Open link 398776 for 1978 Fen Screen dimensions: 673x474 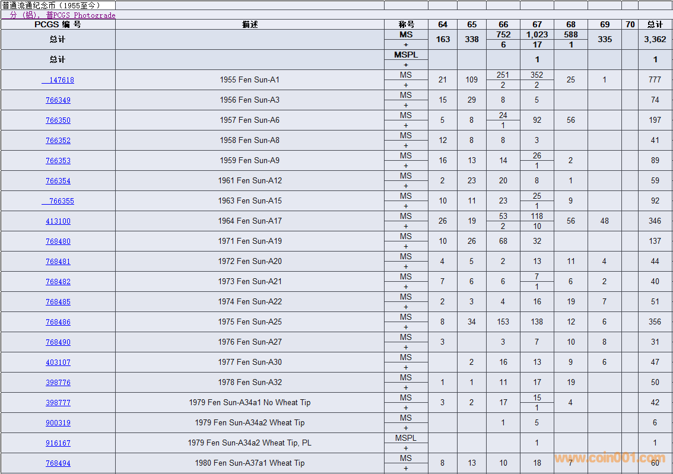(58, 383)
